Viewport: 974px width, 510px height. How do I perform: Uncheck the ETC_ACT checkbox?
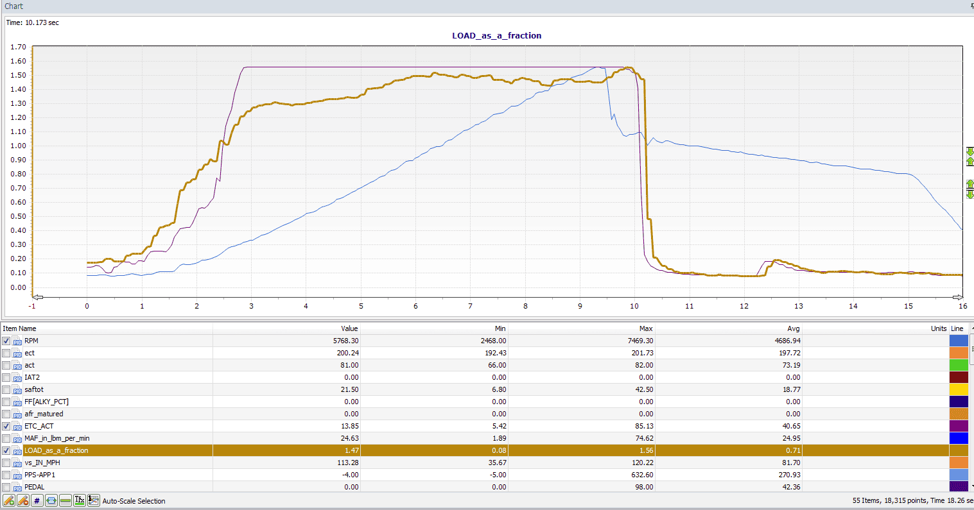(6, 427)
